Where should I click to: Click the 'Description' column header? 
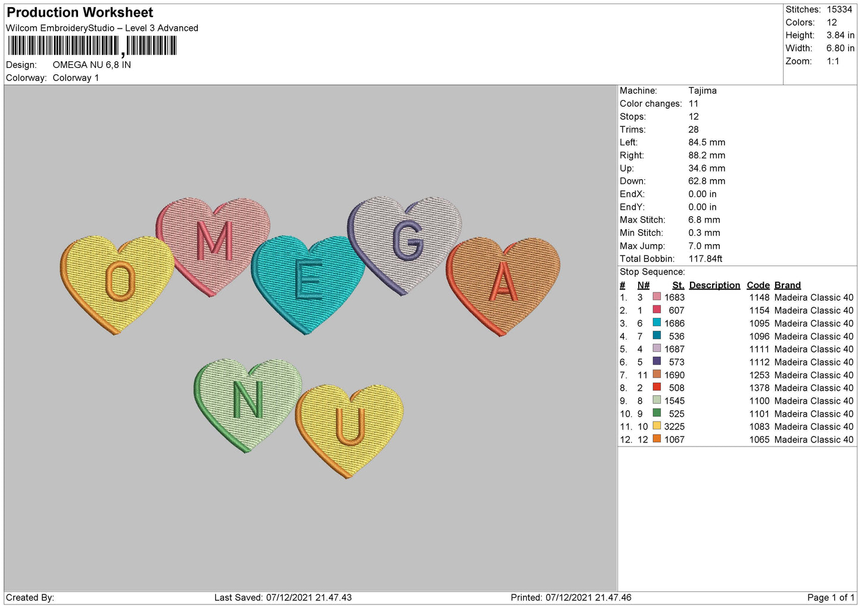tap(714, 285)
